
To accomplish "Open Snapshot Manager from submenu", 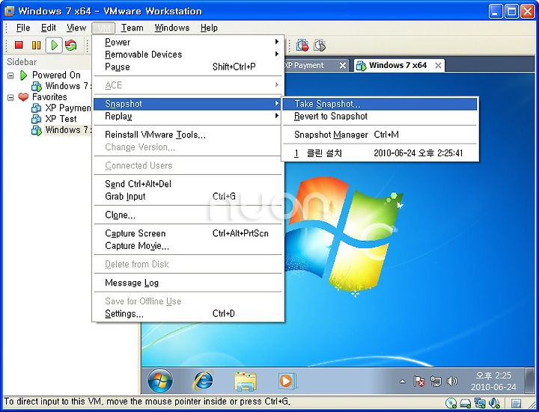I will [x=380, y=135].
